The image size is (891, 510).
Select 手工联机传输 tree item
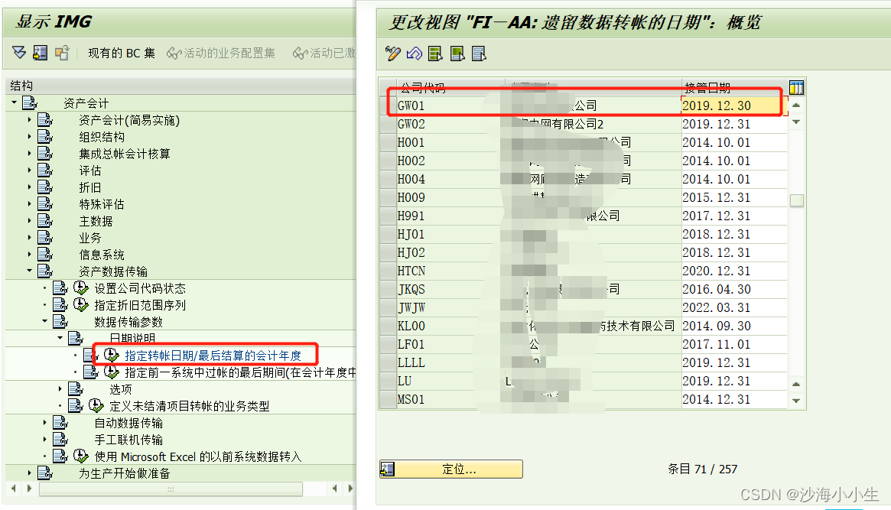[128, 439]
